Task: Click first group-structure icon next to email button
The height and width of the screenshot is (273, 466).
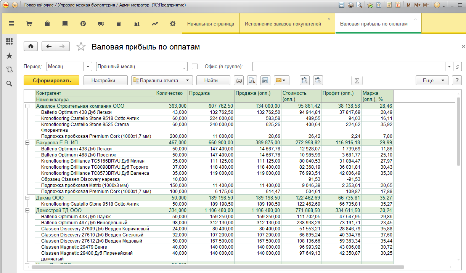Action: coord(305,80)
